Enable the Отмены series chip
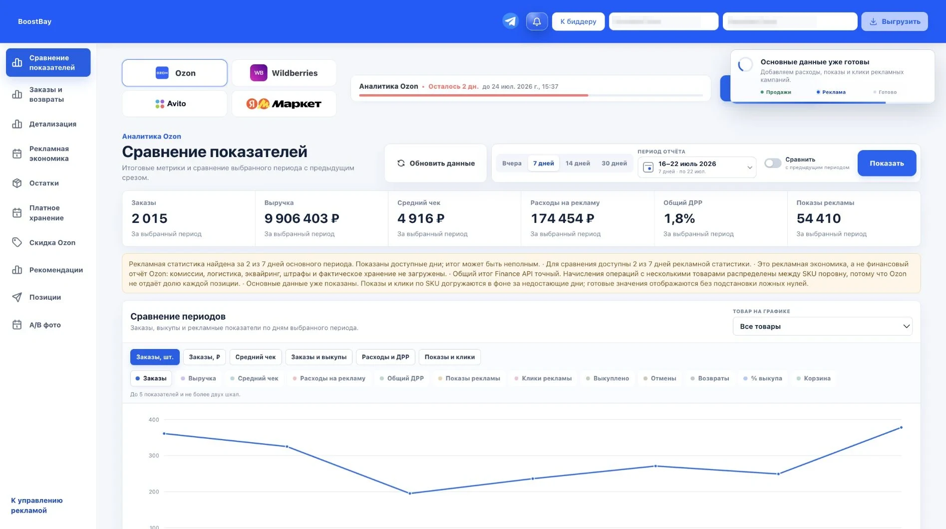 659,378
